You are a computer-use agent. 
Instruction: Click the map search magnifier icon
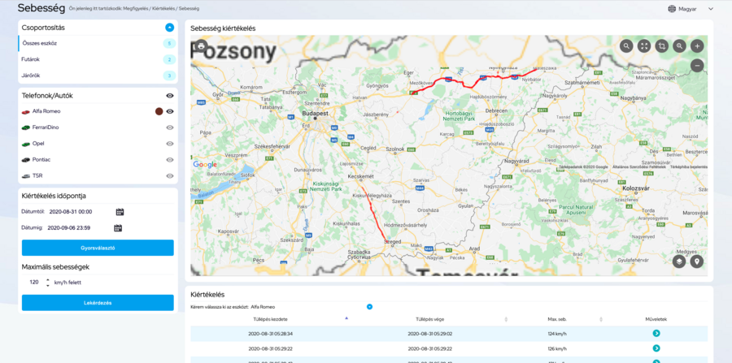point(626,46)
